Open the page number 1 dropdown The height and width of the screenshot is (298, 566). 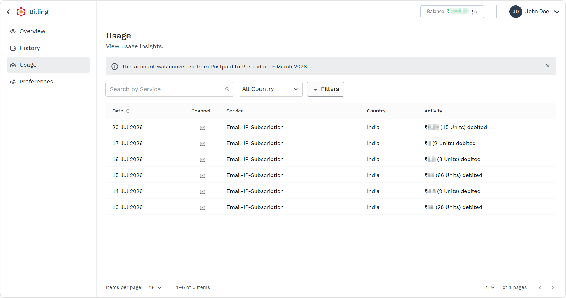coord(490,288)
